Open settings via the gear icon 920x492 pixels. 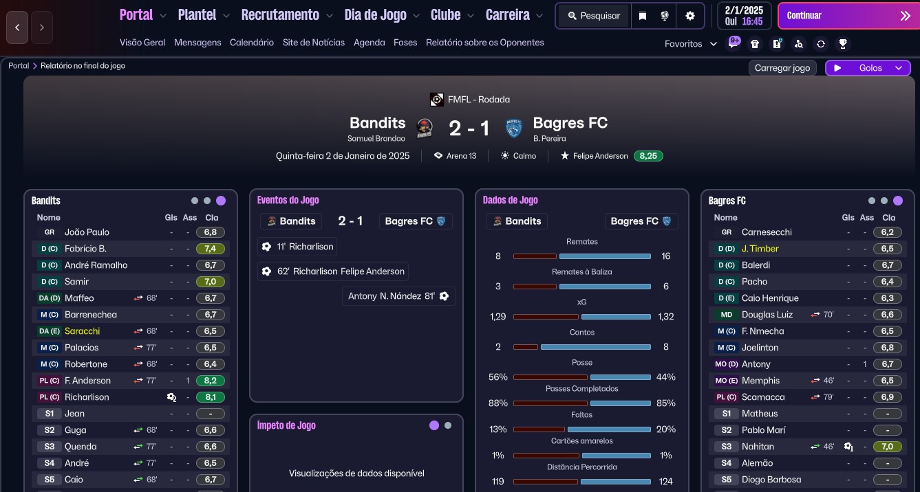[x=690, y=16]
